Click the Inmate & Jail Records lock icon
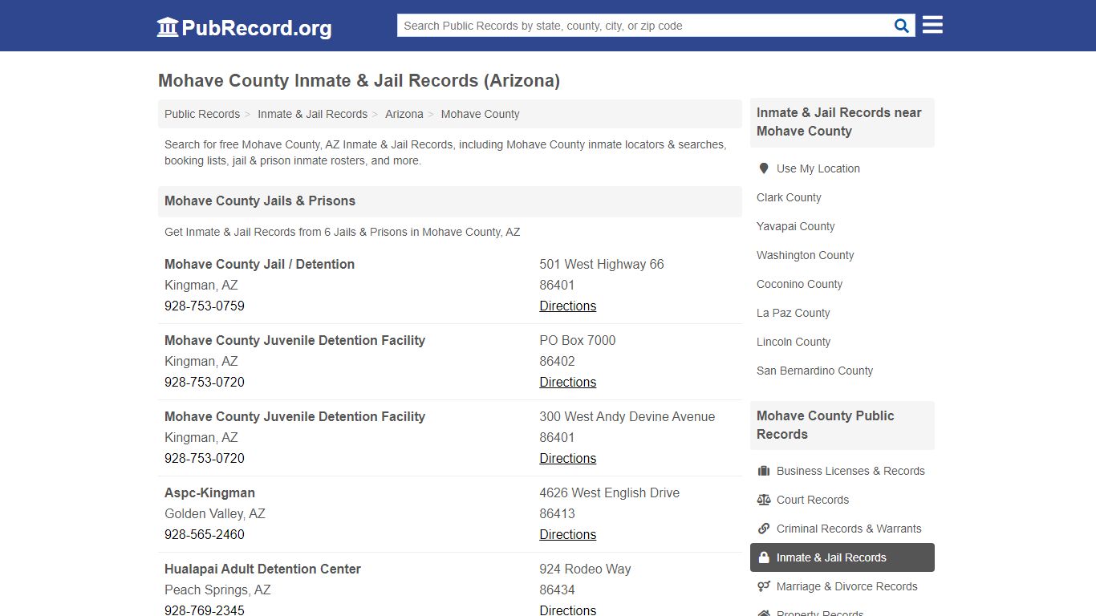The image size is (1096, 616). (x=764, y=557)
